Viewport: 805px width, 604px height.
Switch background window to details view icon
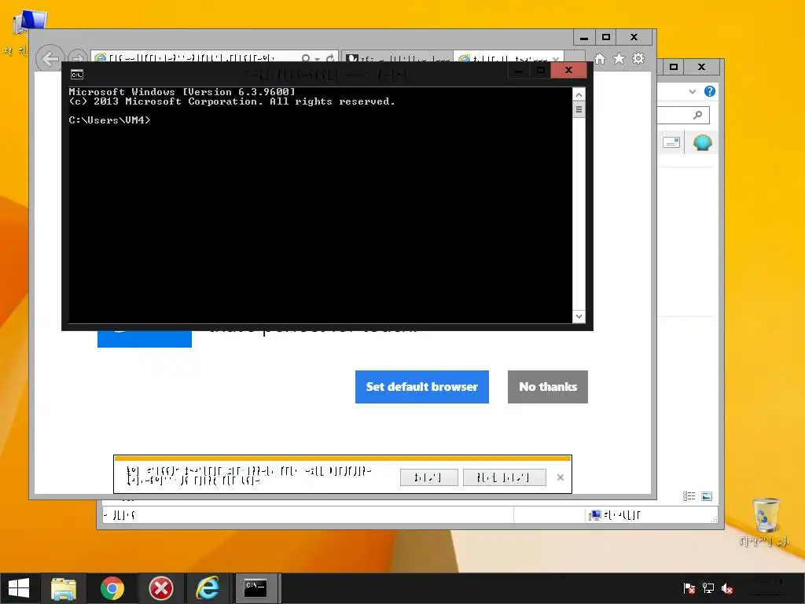[x=689, y=496]
